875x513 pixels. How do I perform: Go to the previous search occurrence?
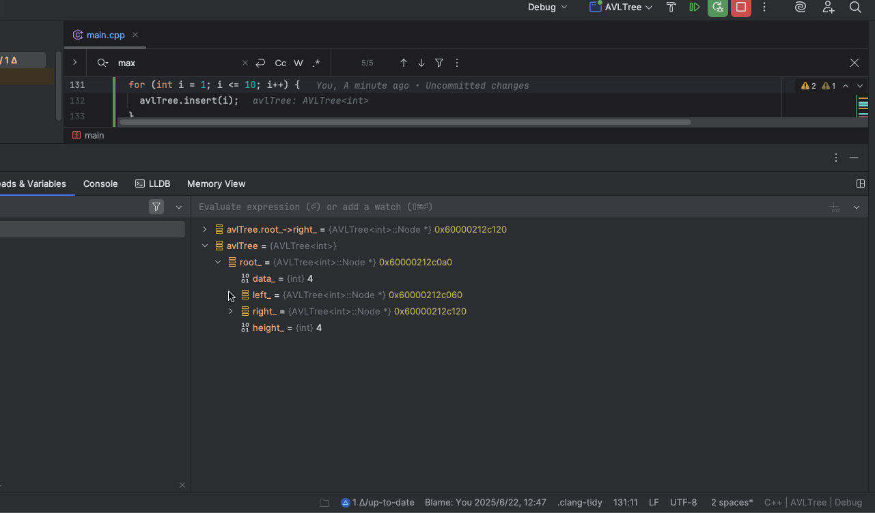click(403, 63)
